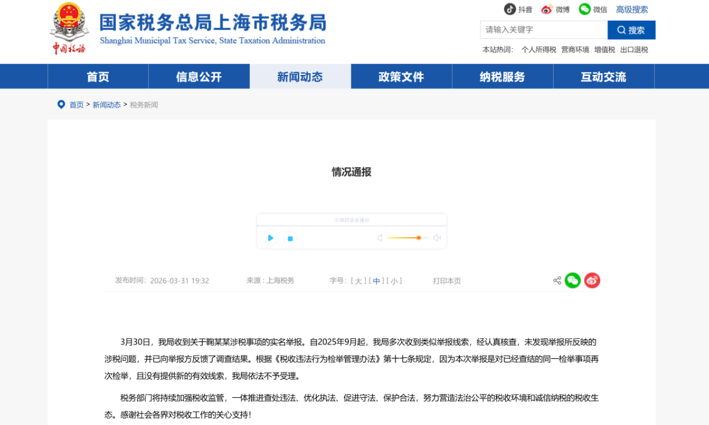The height and width of the screenshot is (425, 709).
Task: Click the WeChat icon in the top bar
Action: pyautogui.click(x=585, y=9)
